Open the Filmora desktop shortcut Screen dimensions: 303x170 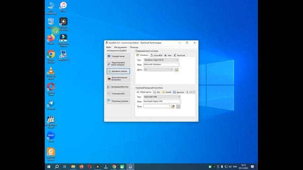point(63,41)
